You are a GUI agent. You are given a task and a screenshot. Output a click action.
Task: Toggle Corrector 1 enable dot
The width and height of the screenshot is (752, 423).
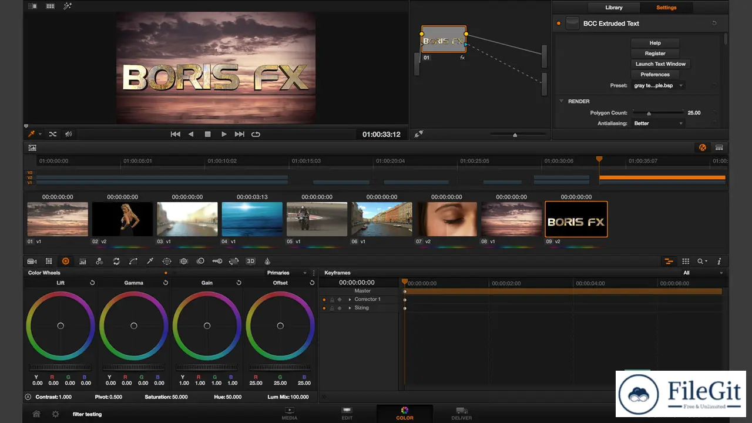coord(324,299)
